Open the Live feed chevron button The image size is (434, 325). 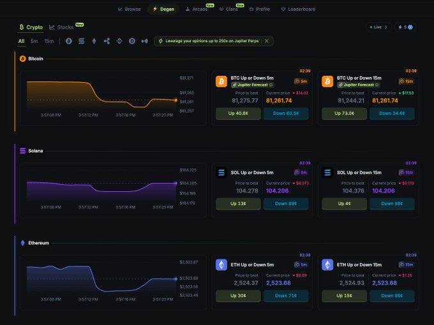click(x=378, y=27)
